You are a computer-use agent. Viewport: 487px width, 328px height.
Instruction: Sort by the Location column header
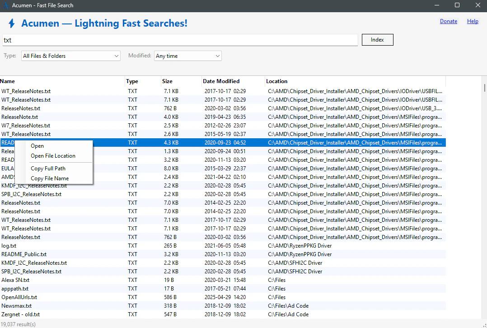point(355,81)
